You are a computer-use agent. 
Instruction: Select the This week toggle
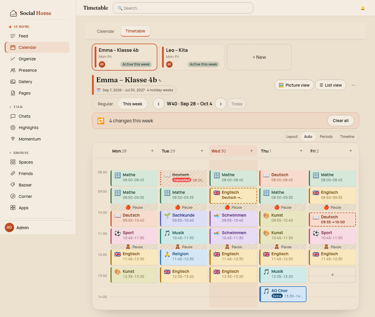[x=132, y=104]
